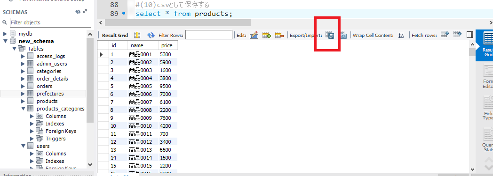
Task: Click the refresh result grid icon
Action: (151, 35)
